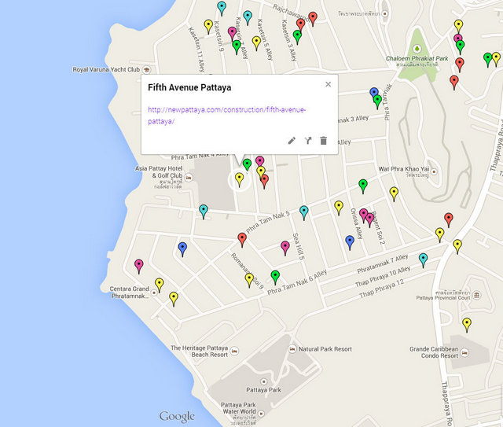This screenshot has width=503, height=427.
Task: Select the cyan marker near Phratamnak 7 Alley
Action: point(423,260)
